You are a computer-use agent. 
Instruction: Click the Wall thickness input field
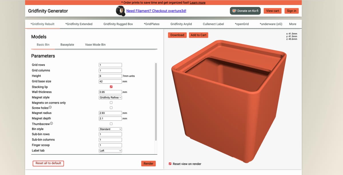(110, 92)
